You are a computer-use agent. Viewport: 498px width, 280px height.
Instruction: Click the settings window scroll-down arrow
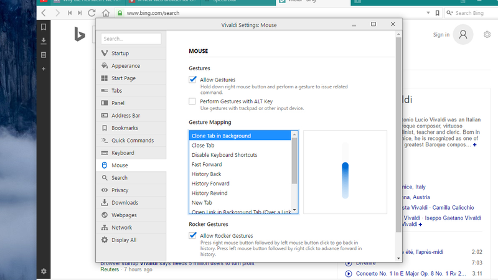(398, 258)
